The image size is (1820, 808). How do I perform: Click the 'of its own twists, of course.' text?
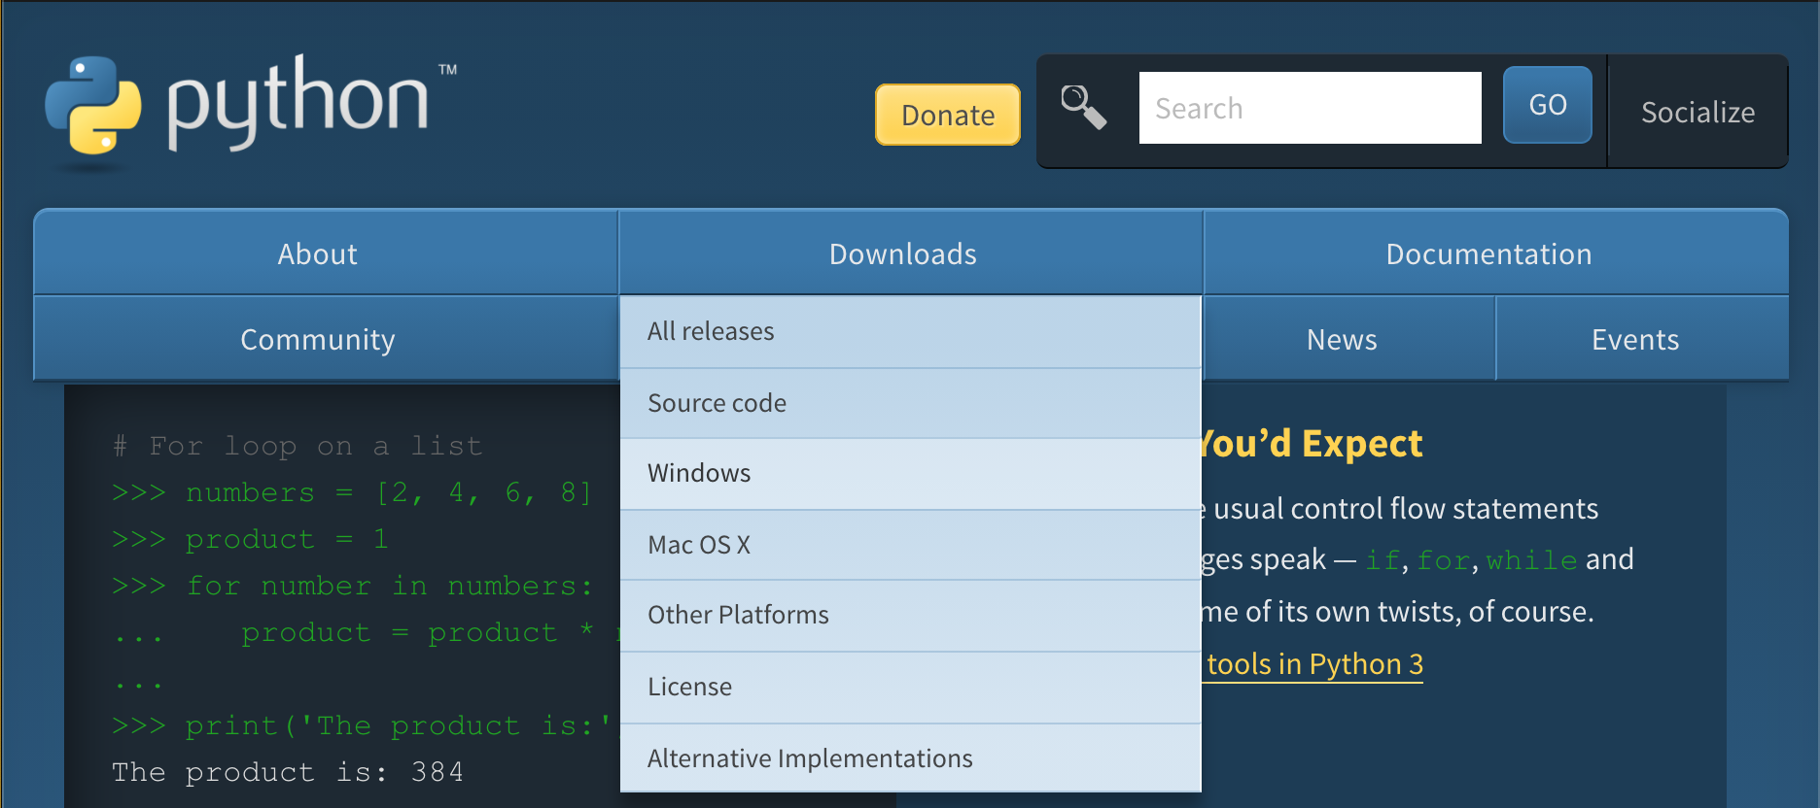(x=1419, y=612)
